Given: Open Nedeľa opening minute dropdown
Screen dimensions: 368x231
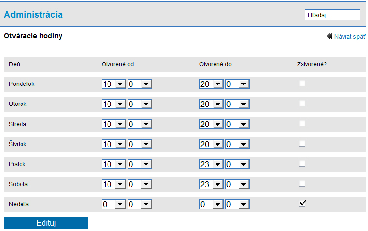Looking at the screenshot, I should pos(140,204).
